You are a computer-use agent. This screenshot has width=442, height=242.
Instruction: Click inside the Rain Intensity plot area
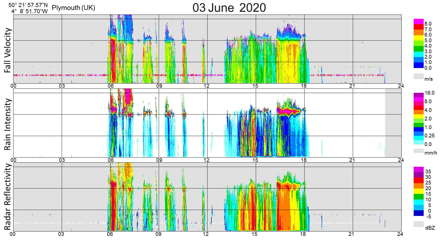(207, 123)
